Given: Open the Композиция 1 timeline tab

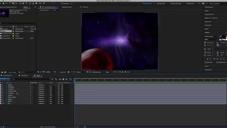Looking at the screenshot, I should coord(7,76).
